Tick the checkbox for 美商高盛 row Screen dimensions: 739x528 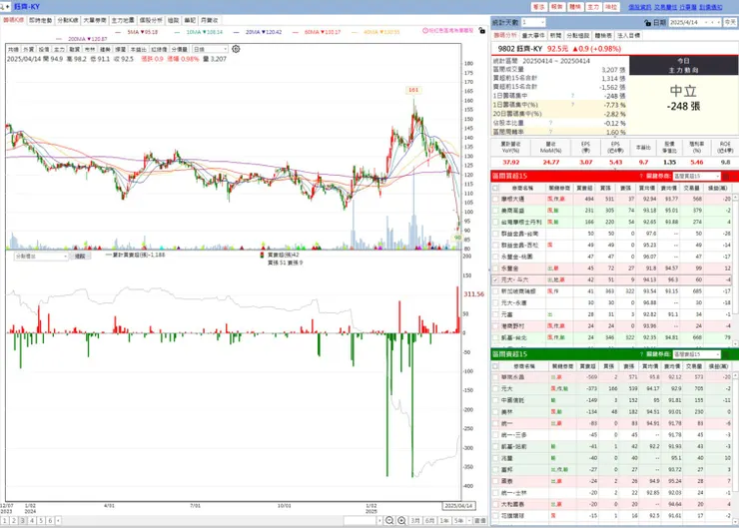(495, 211)
